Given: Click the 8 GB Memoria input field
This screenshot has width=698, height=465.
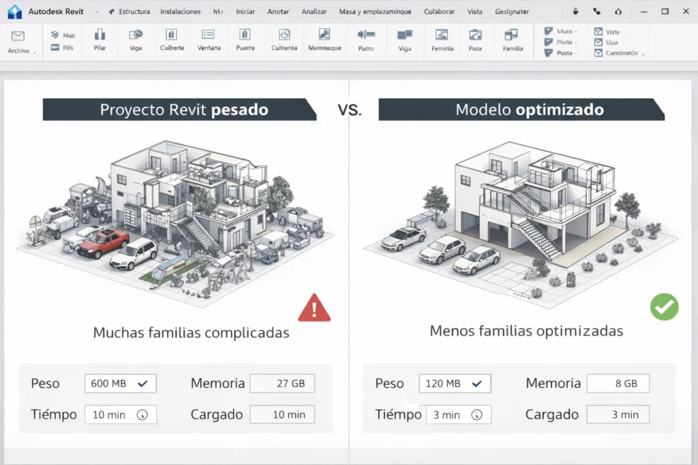Looking at the screenshot, I should point(618,383).
